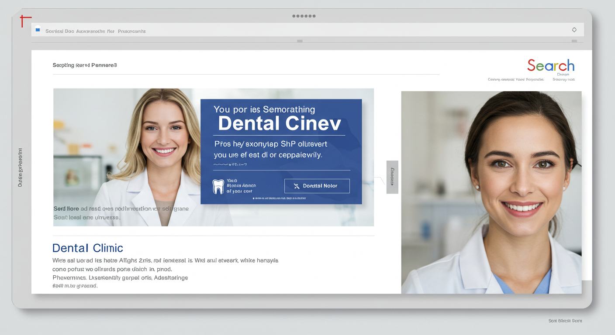Click the diamond icon at address bar's right end
The image size is (615, 335).
(574, 30)
